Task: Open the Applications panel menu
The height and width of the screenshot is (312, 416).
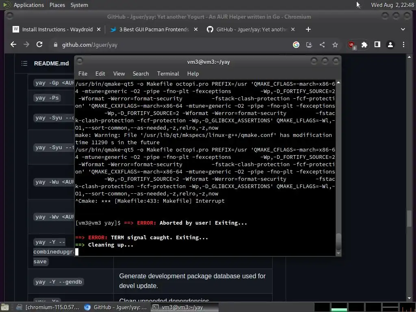Action: (29, 5)
